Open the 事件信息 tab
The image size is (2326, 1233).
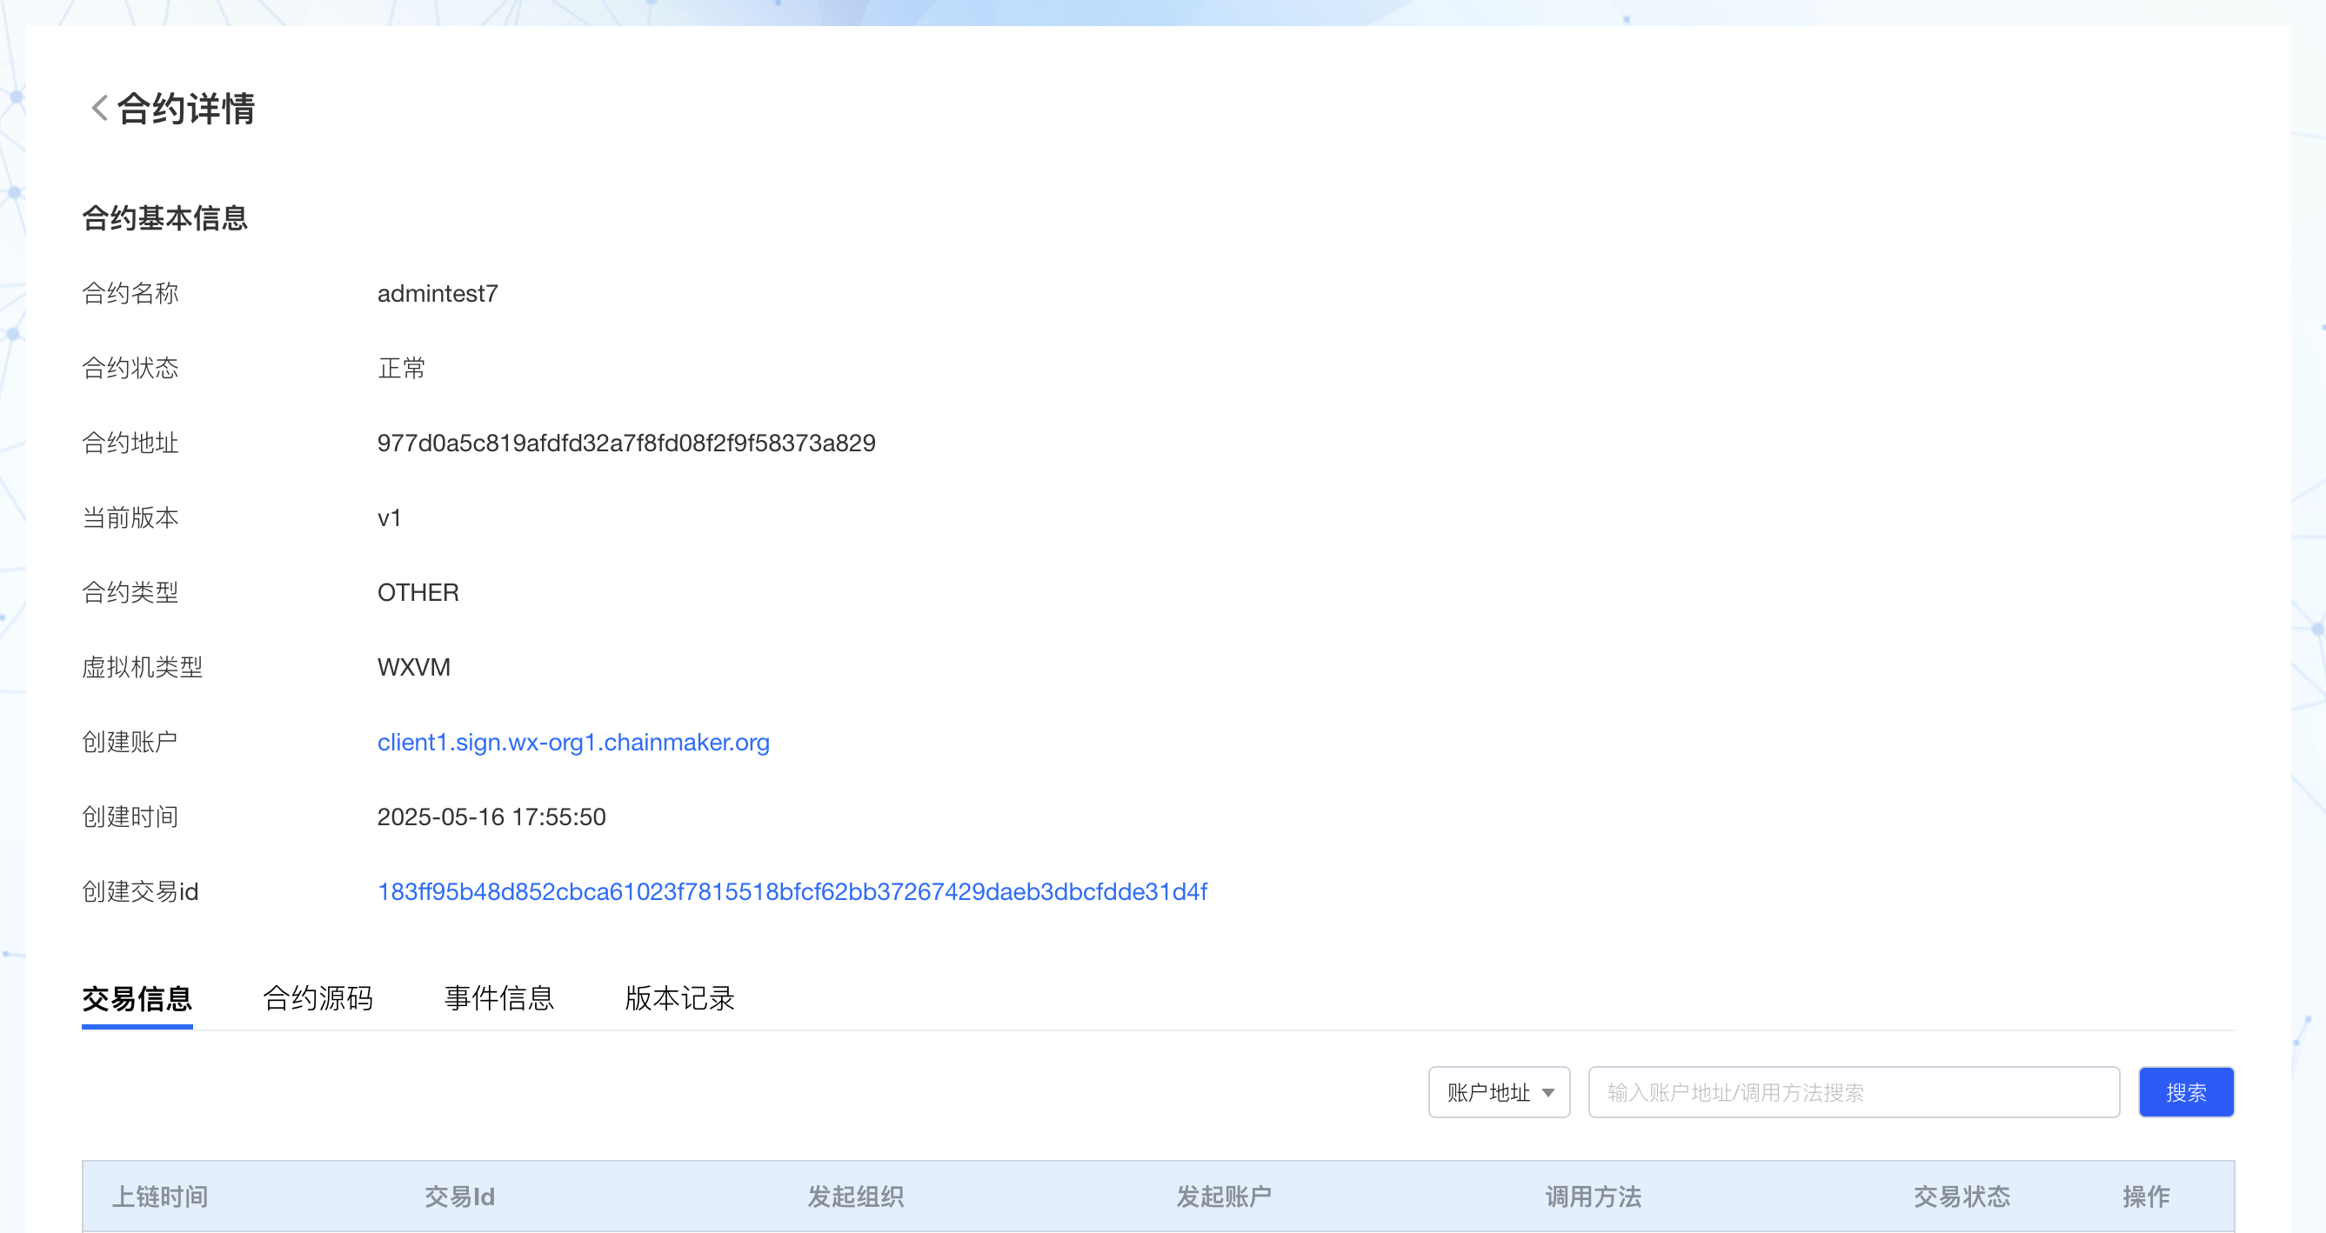pos(498,998)
